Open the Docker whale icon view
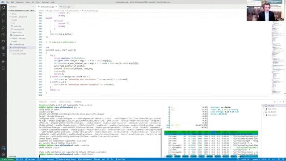This screenshot has width=286, height=161. click(x=3, y=61)
